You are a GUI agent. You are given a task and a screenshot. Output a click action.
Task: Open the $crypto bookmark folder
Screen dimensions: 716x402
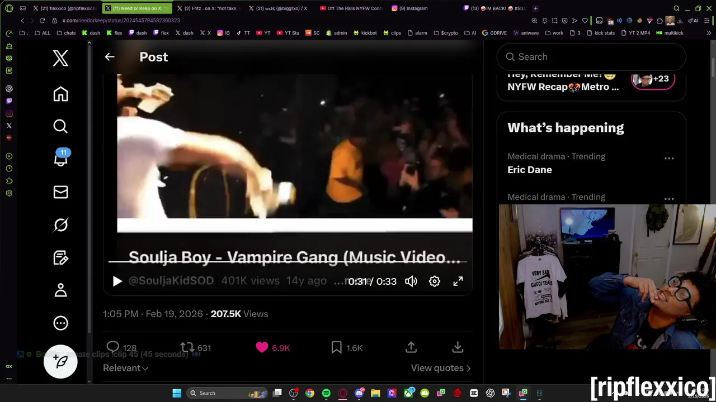tap(446, 33)
